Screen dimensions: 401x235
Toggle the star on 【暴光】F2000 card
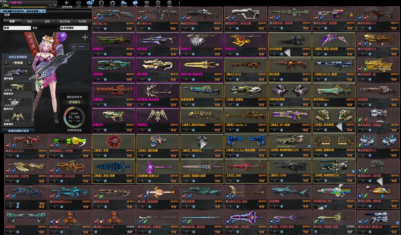pos(274,181)
